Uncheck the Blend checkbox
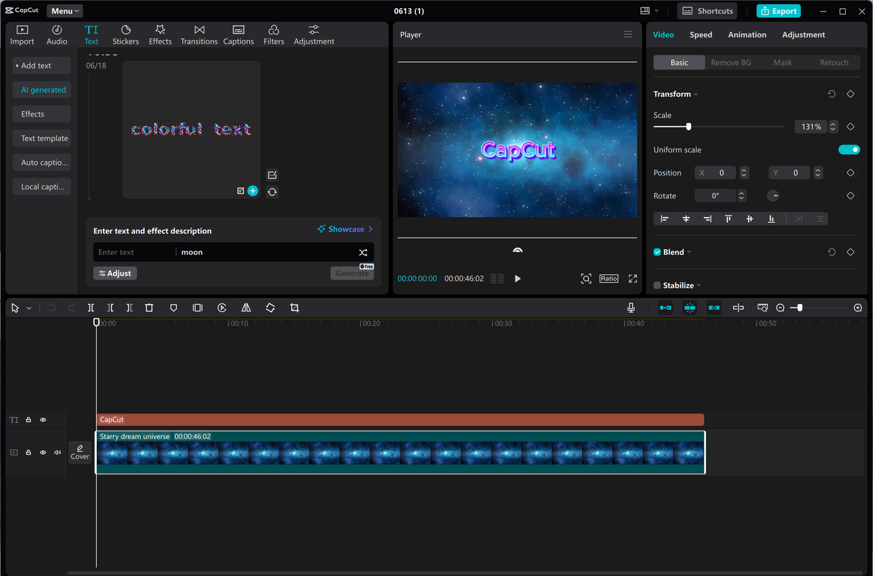 (657, 252)
